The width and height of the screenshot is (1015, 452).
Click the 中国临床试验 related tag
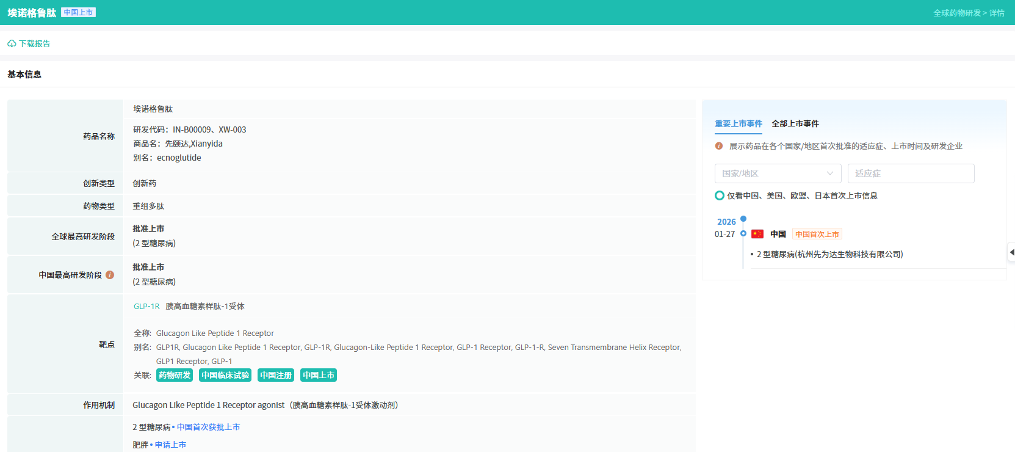click(225, 375)
